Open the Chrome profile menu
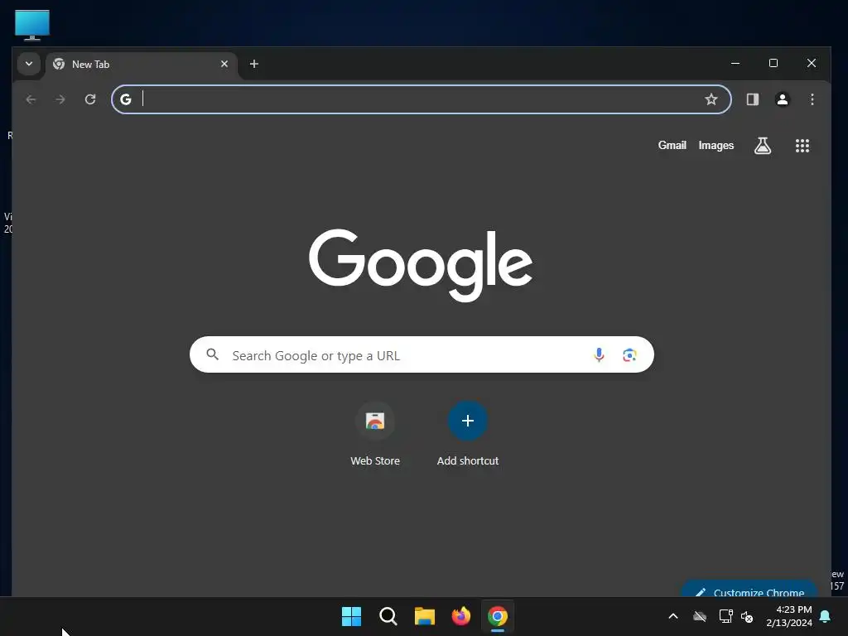The image size is (848, 636). click(x=783, y=99)
